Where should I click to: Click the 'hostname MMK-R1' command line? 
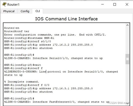(x=29, y=38)
